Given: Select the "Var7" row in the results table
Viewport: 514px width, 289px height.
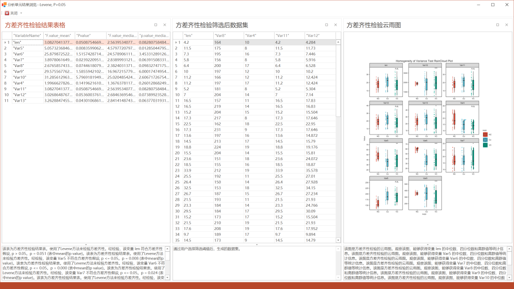Looking at the screenshot, I should tap(86, 60).
